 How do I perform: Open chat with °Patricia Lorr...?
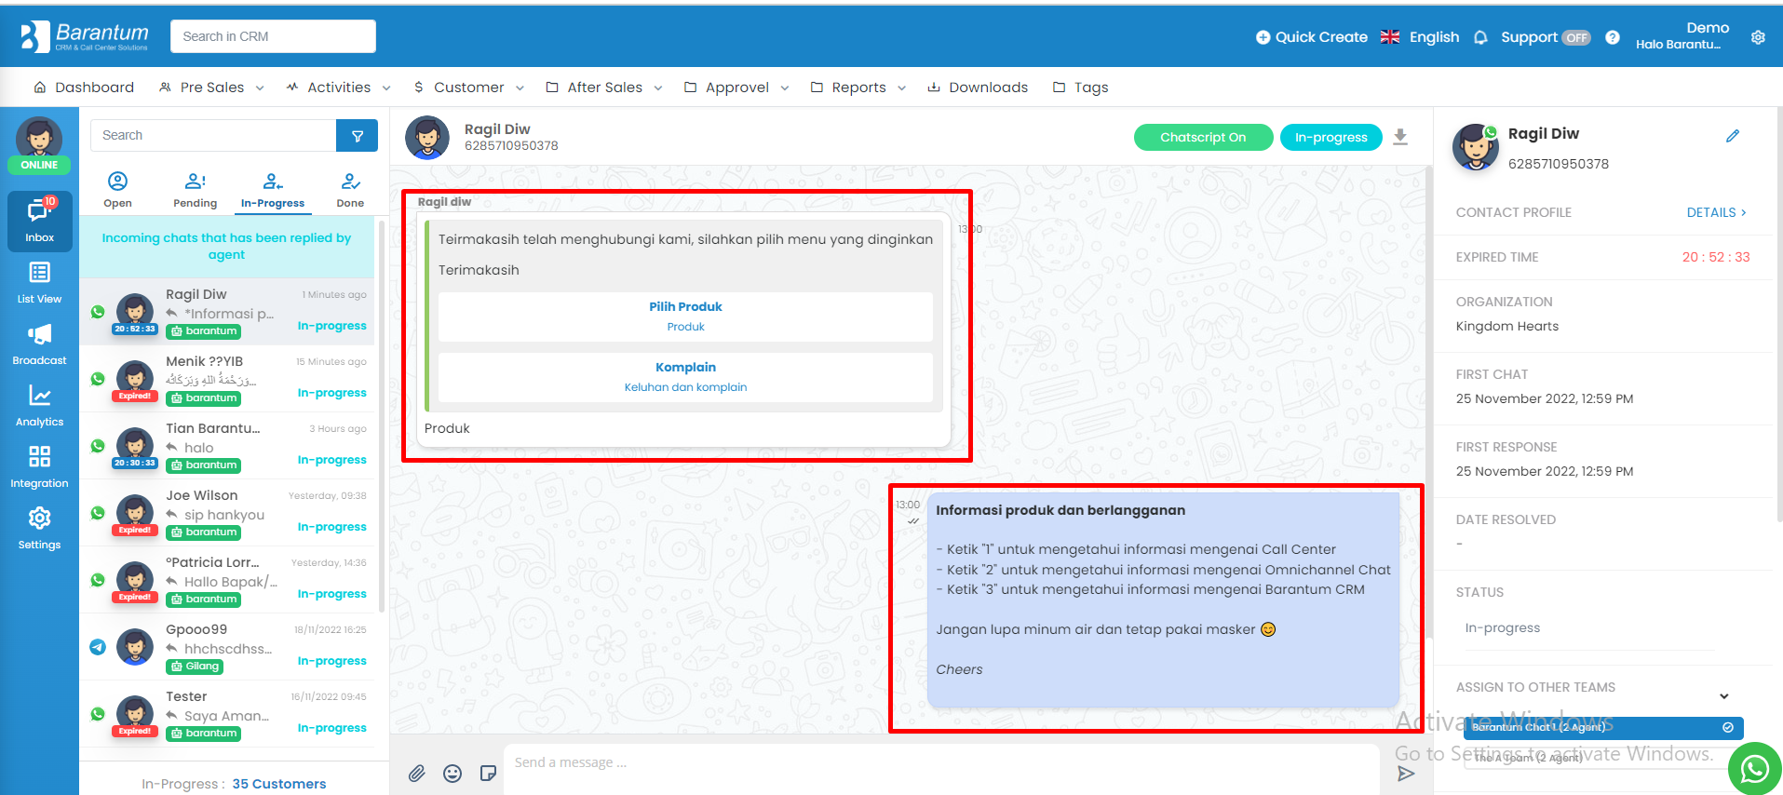[227, 580]
